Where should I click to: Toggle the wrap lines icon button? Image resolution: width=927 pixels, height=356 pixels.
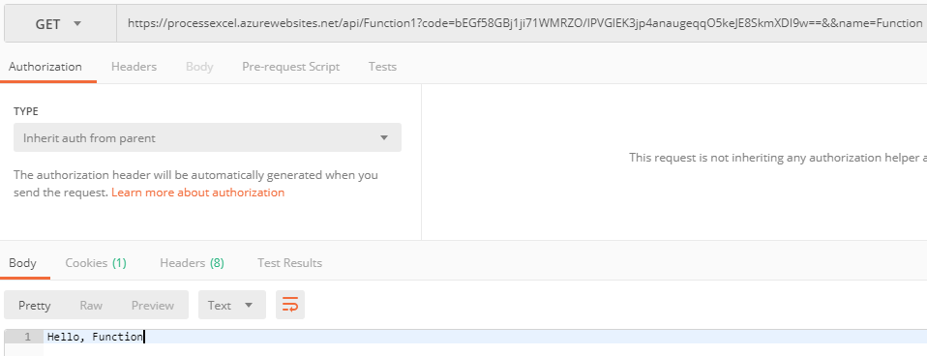tap(289, 305)
